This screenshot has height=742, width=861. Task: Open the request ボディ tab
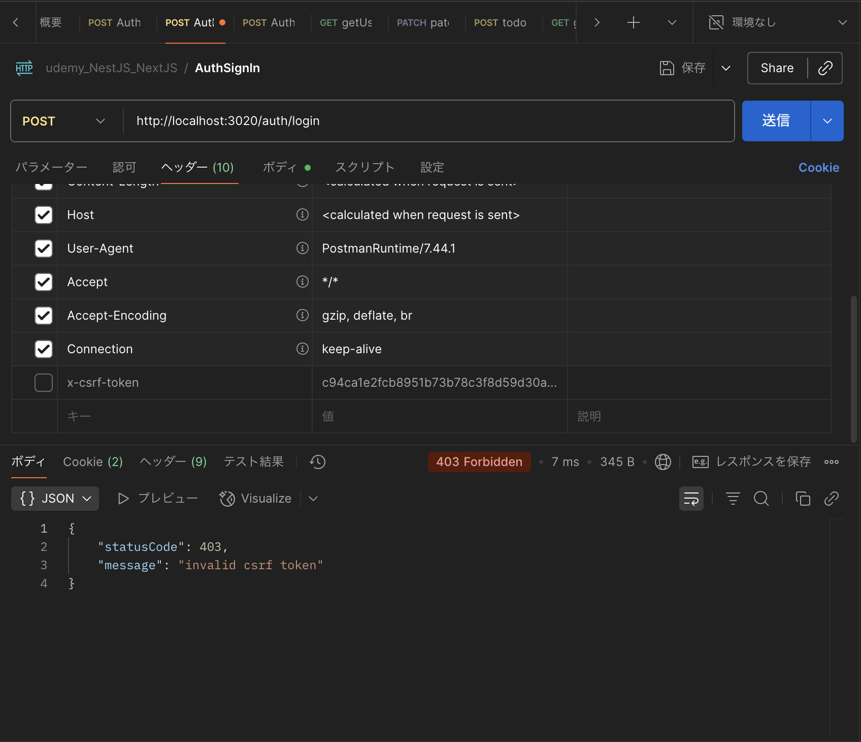(x=286, y=167)
